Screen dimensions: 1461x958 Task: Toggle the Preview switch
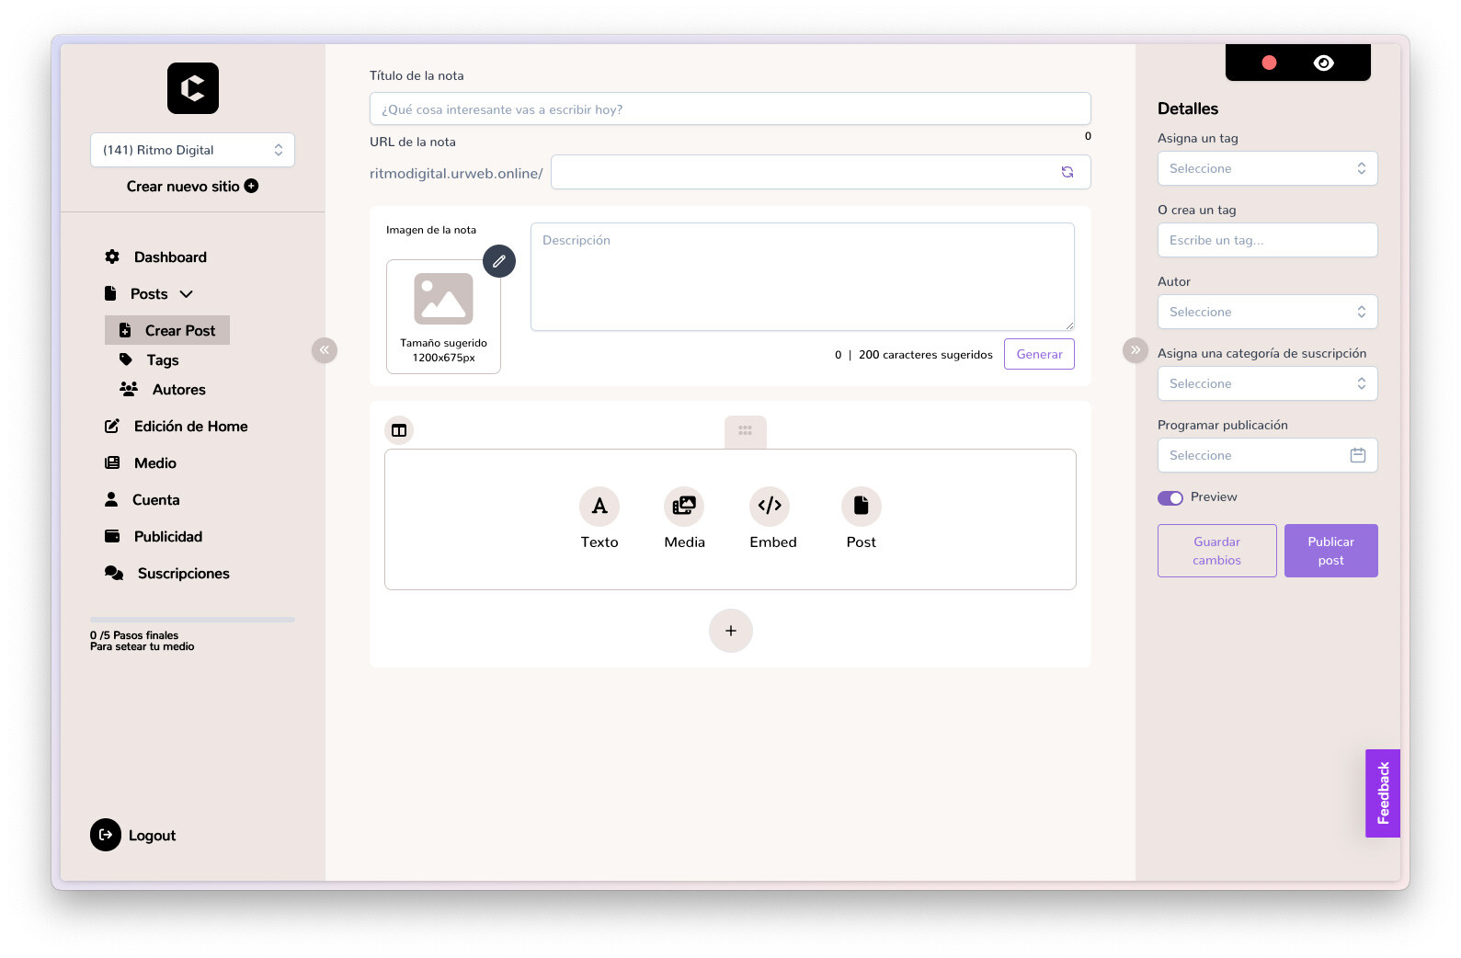point(1170,497)
